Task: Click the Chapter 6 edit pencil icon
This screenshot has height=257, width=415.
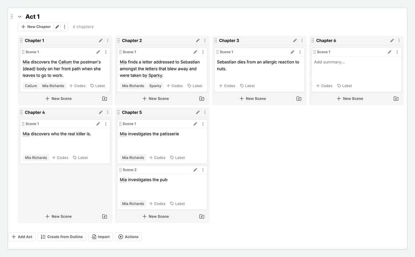Action: pos(392,40)
